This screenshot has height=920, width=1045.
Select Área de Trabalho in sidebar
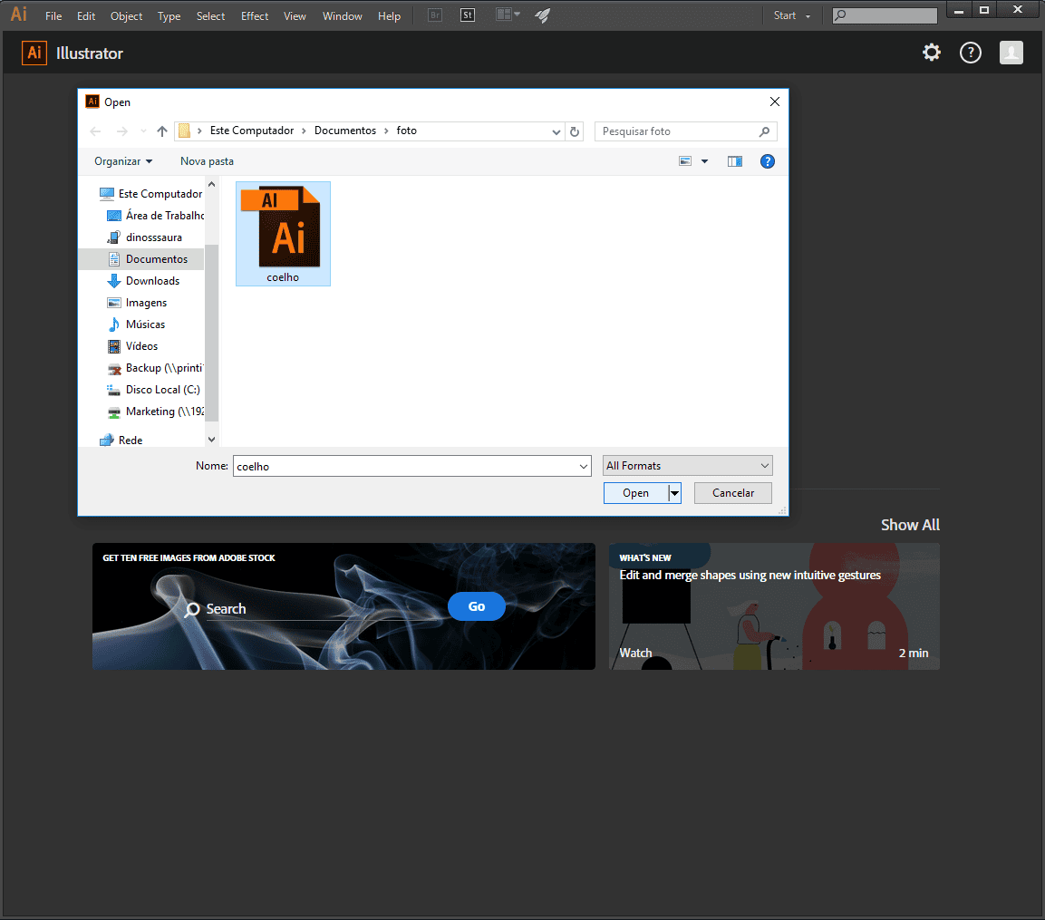pyautogui.click(x=155, y=216)
